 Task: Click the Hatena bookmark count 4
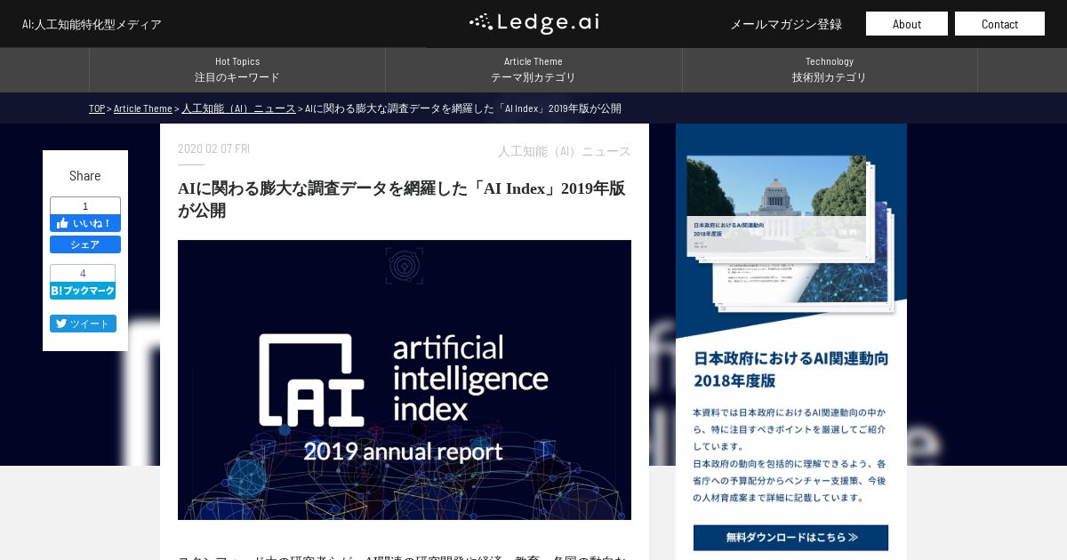pyautogui.click(x=83, y=273)
